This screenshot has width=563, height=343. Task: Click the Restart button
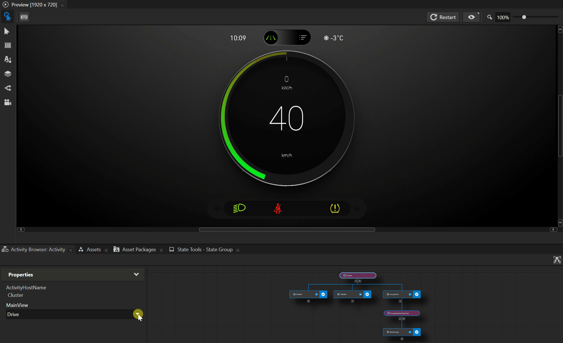[x=443, y=17]
